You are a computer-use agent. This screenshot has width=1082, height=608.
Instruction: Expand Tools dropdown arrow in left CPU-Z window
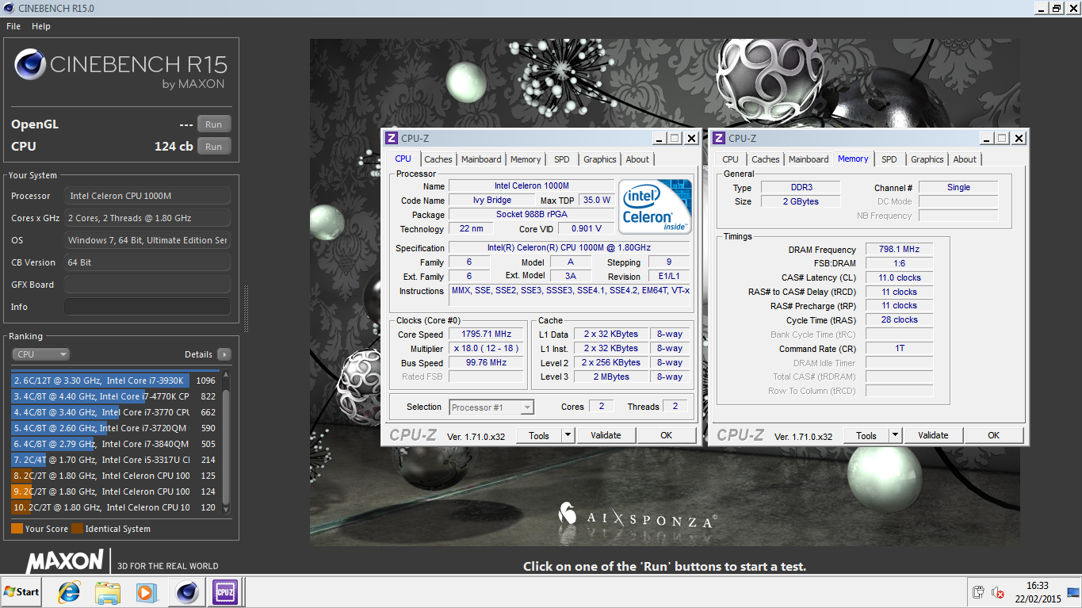(568, 435)
